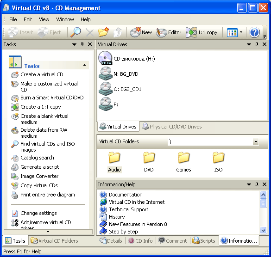Image resolution: width=271 pixels, height=257 pixels.
Task: Switch to Physical CD/DVD Drives tab
Action: click(172, 127)
